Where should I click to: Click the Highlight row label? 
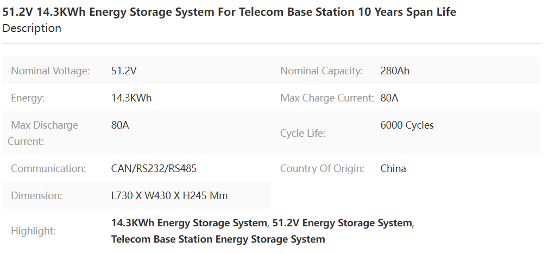[33, 231]
